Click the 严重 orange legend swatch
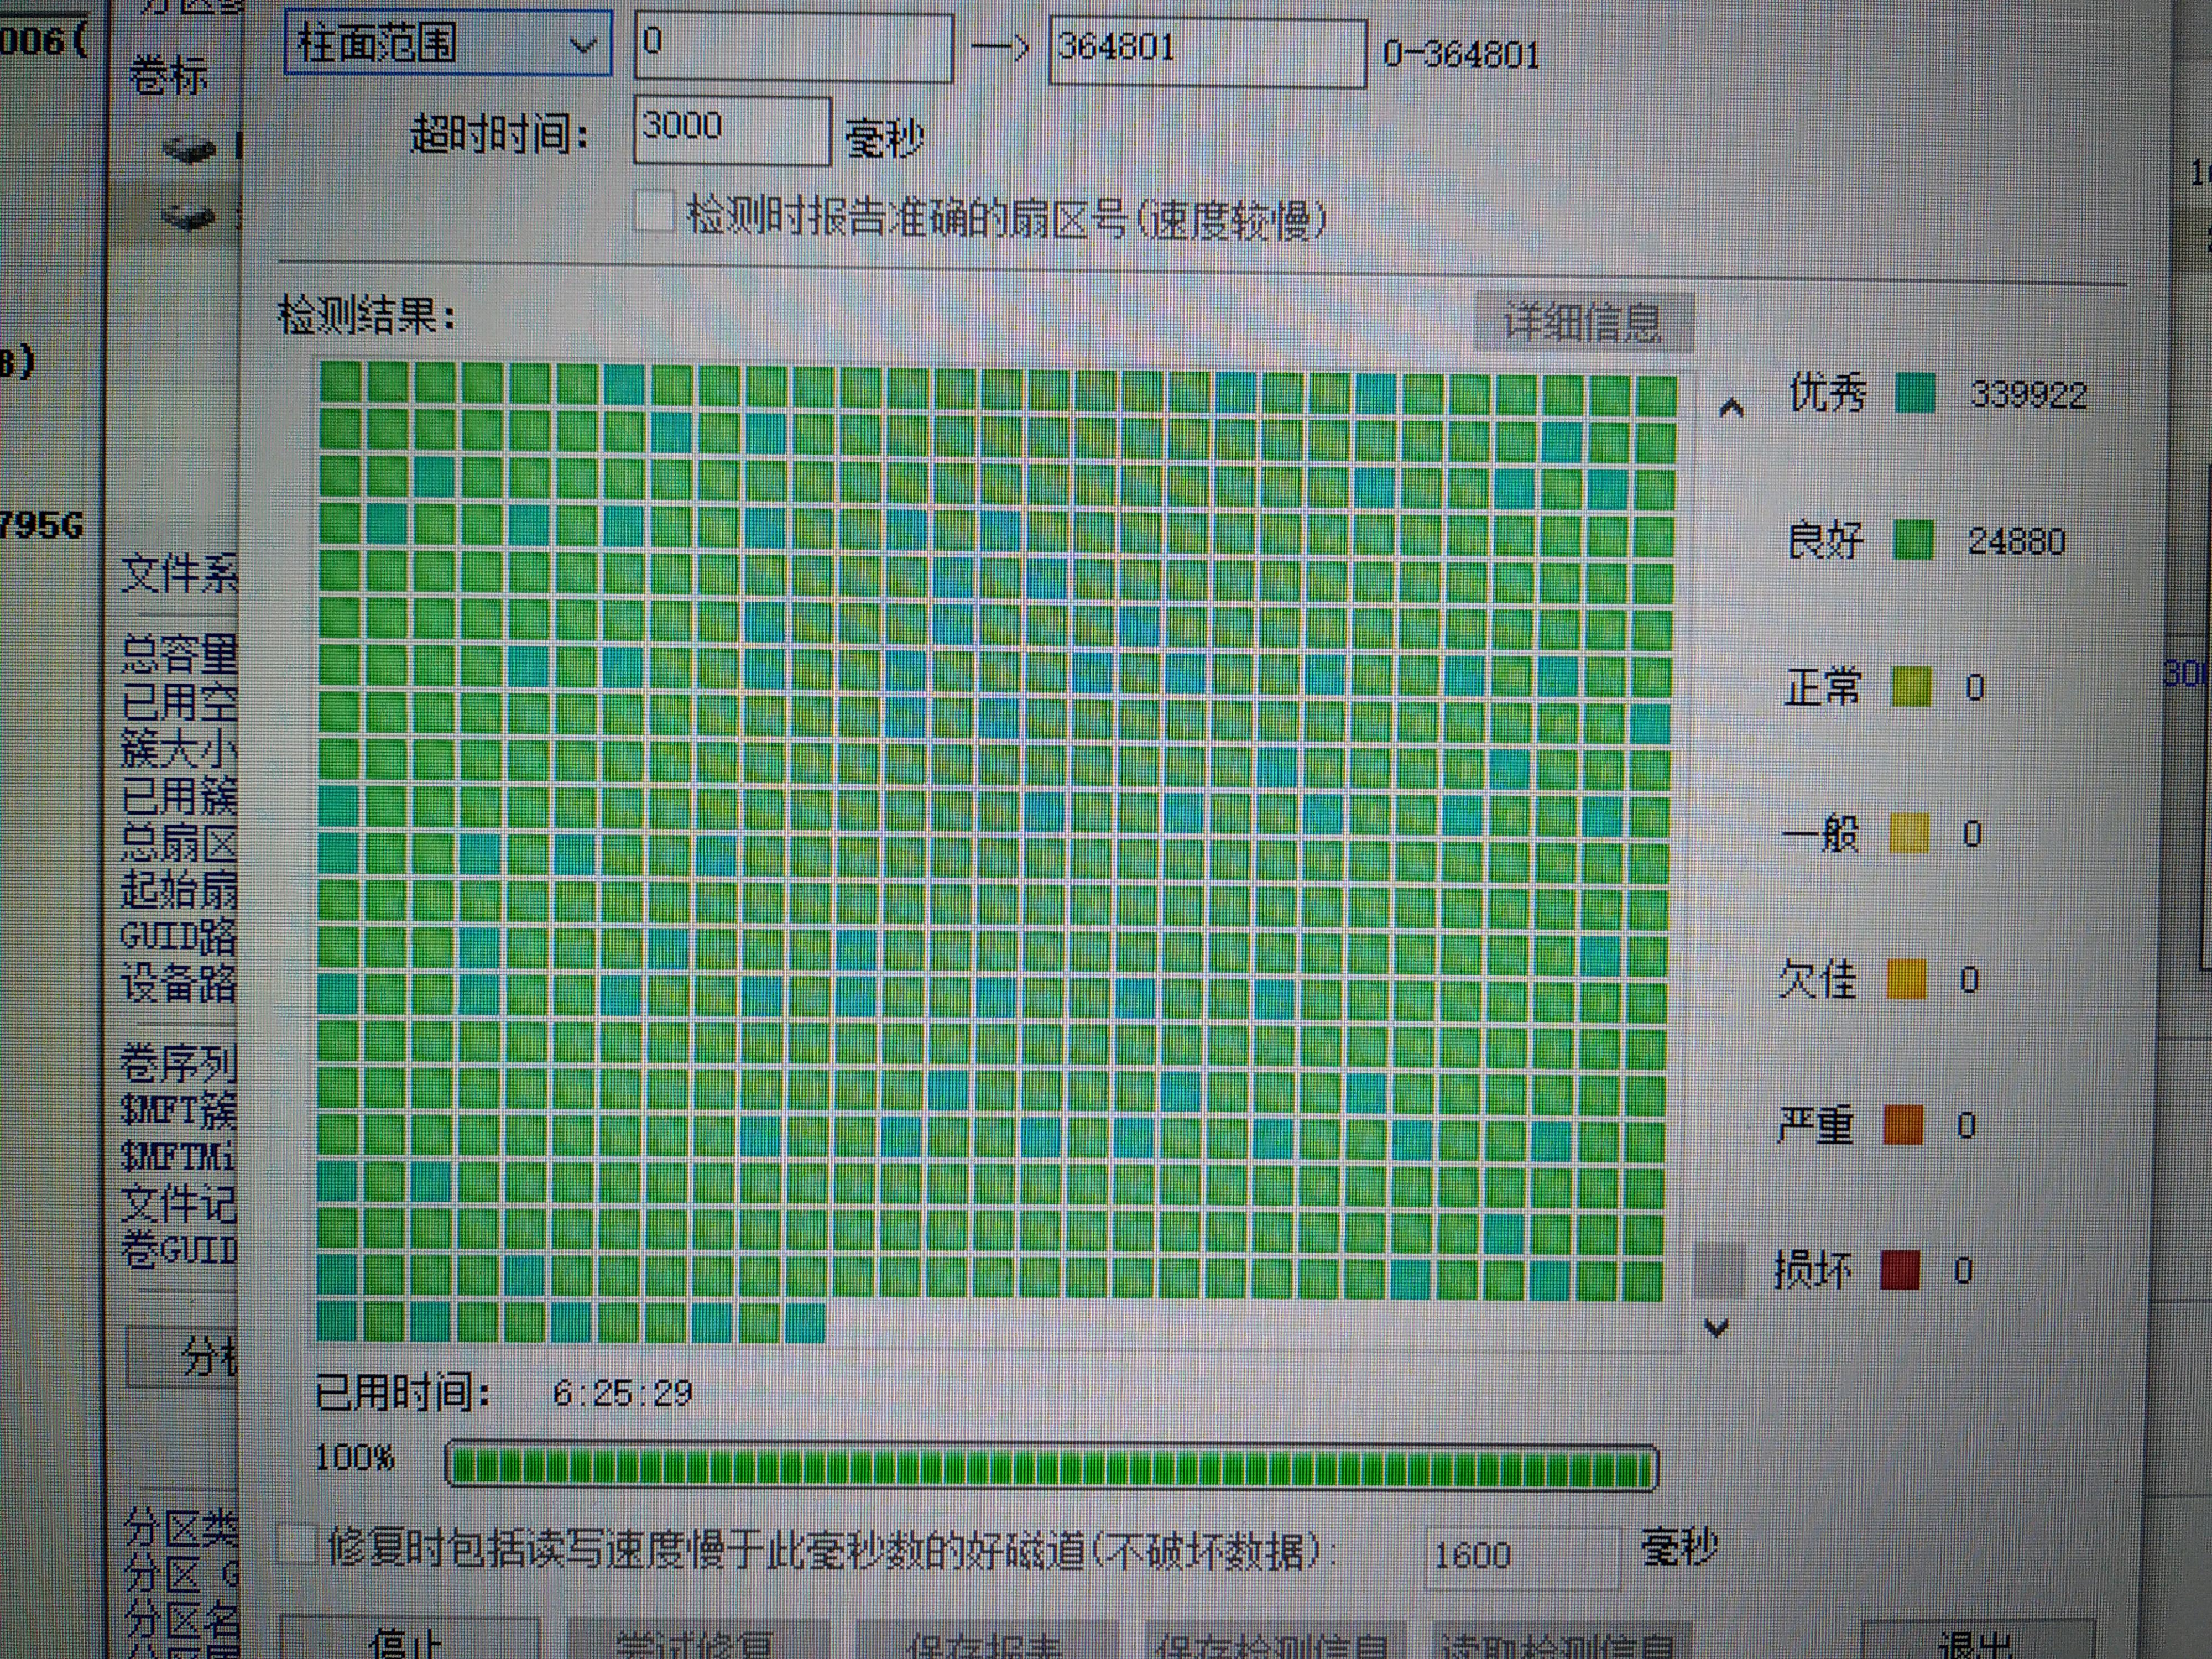This screenshot has width=2212, height=1659. [1903, 1125]
